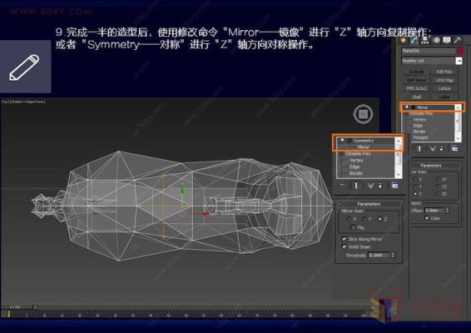Toggle the Symmetry modifier lightbulb

[342, 141]
